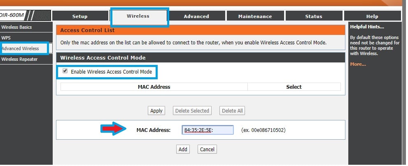Click the Select column header

(294, 87)
